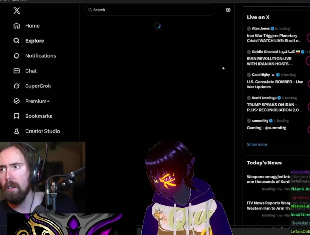
Task: Click Scott Jennings avatar in Live list
Action: point(249,98)
